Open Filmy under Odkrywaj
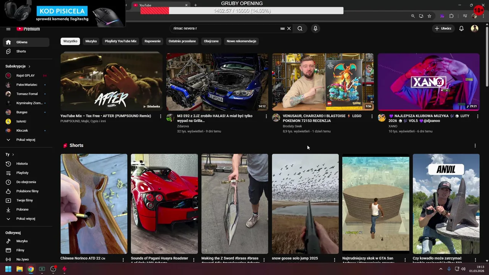The width and height of the screenshot is (489, 275). (x=26, y=250)
